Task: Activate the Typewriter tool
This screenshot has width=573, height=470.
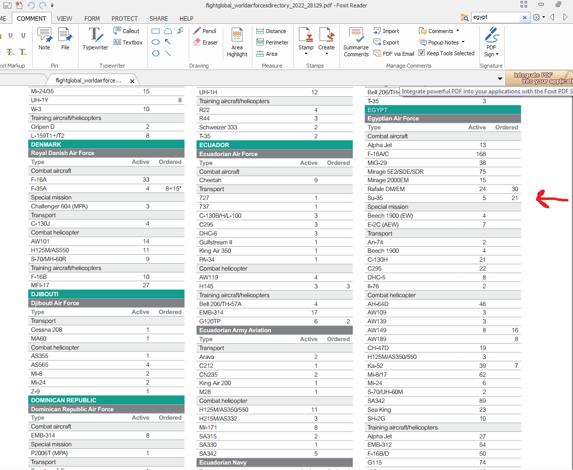Action: click(x=95, y=39)
